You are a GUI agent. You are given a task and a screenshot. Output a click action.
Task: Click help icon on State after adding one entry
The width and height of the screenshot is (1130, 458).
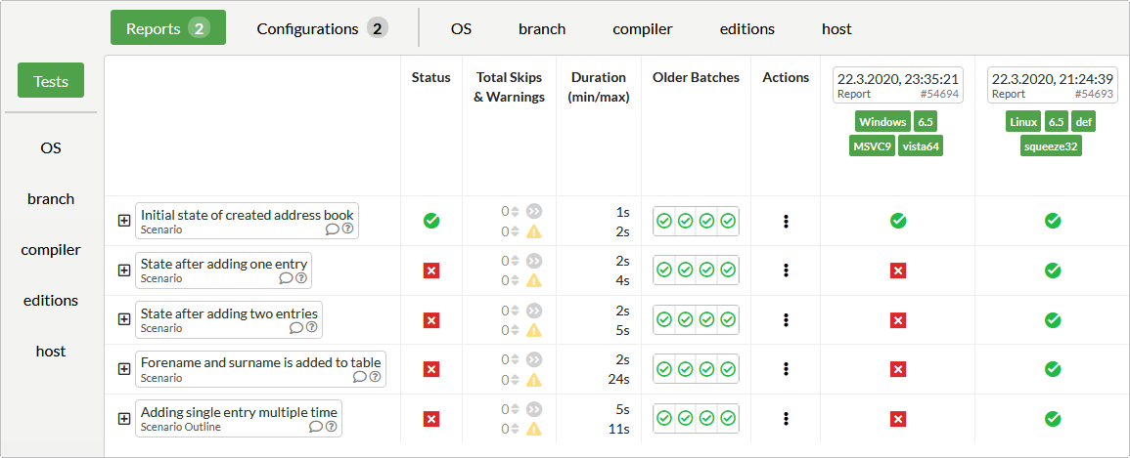pyautogui.click(x=300, y=278)
